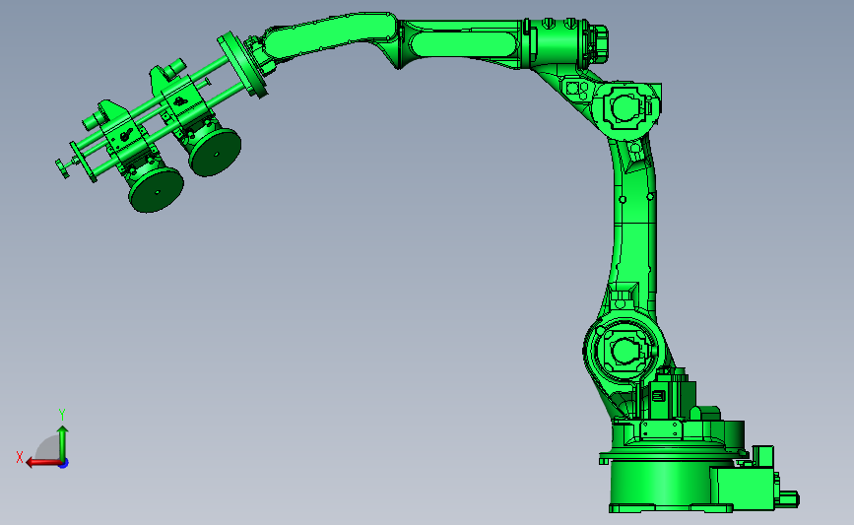The height and width of the screenshot is (525, 854).
Task: Select the round wrist flange plate
Action: 242,64
